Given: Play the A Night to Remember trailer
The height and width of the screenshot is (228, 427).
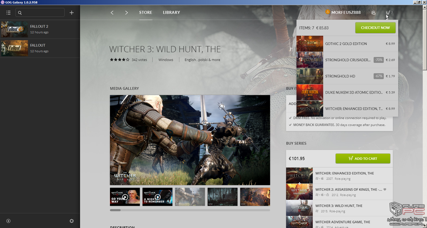Looking at the screenshot, I should tap(157, 197).
